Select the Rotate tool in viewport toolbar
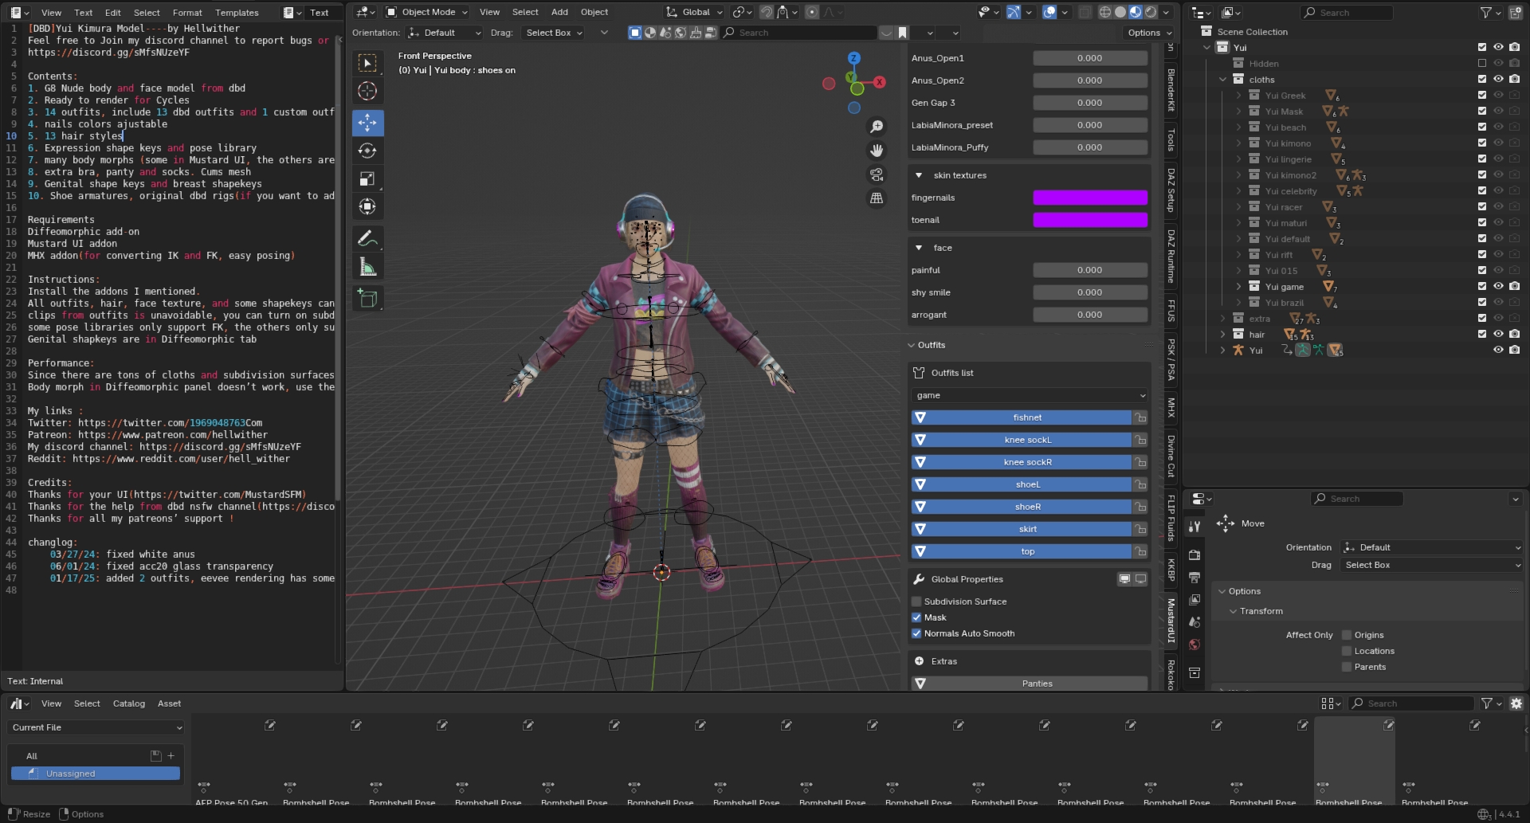Image resolution: width=1530 pixels, height=823 pixels. pos(367,151)
